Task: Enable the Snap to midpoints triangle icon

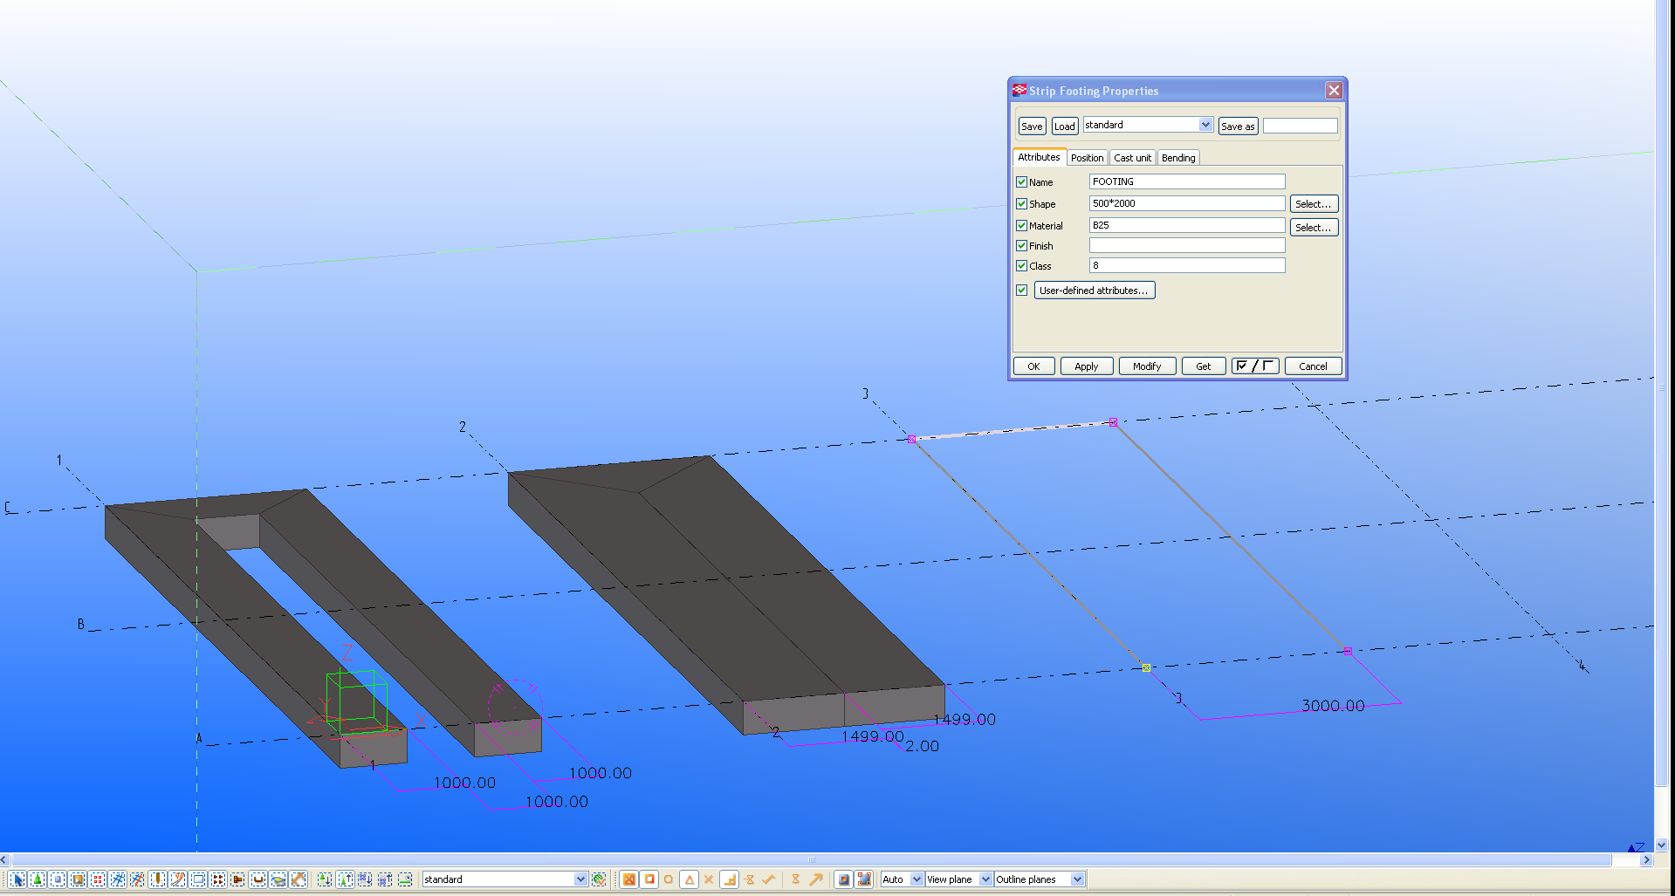Action: click(689, 879)
